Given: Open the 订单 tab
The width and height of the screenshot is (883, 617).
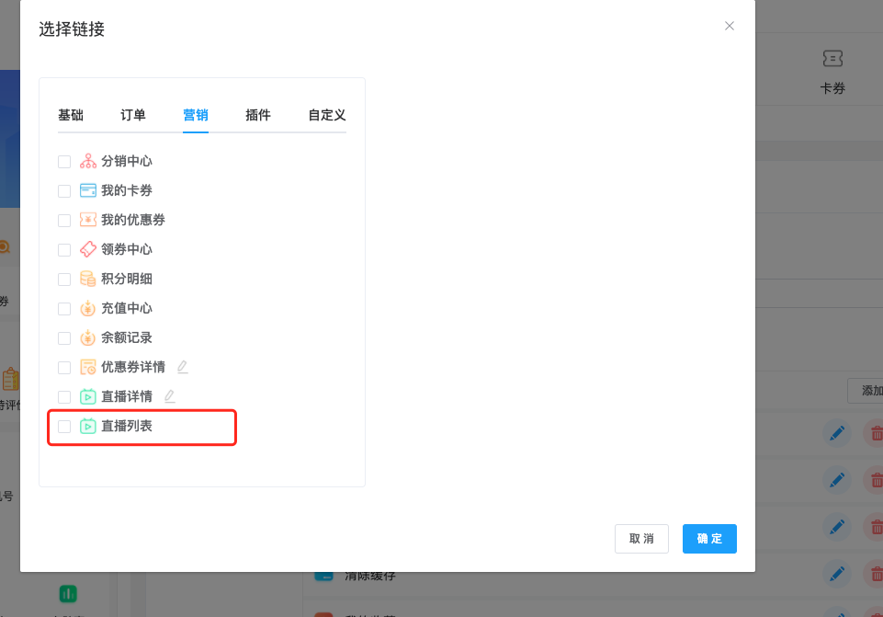Looking at the screenshot, I should tap(133, 115).
